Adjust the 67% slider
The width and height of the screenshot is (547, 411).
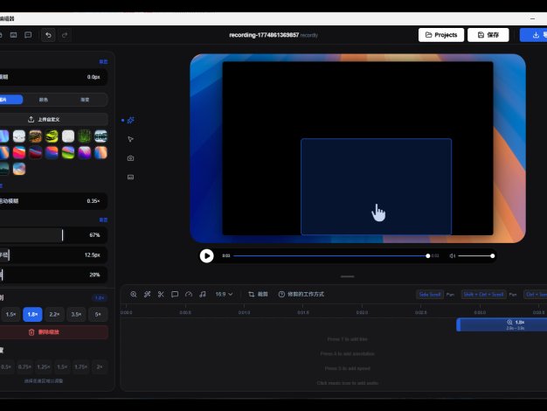pos(53,235)
